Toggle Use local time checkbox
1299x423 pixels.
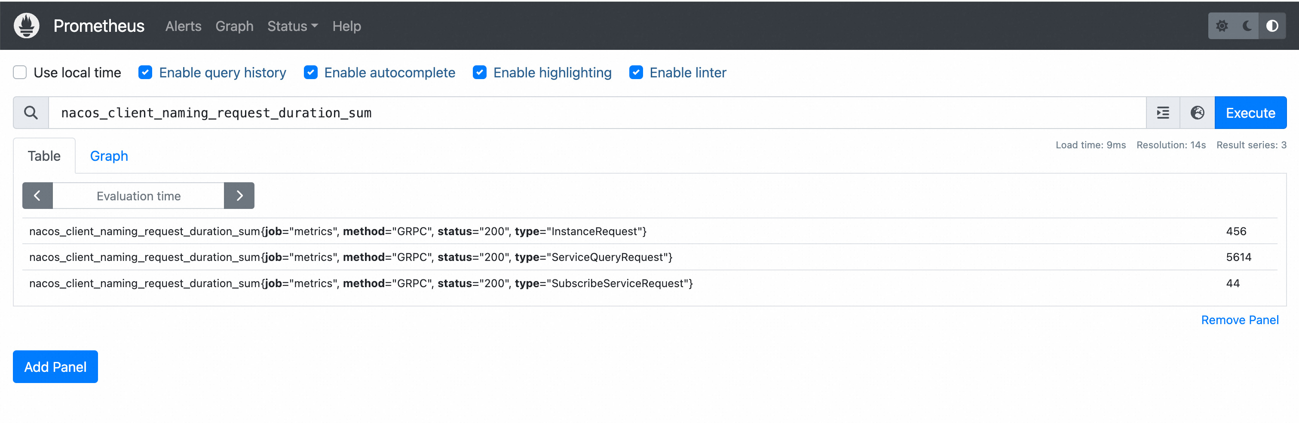(20, 73)
